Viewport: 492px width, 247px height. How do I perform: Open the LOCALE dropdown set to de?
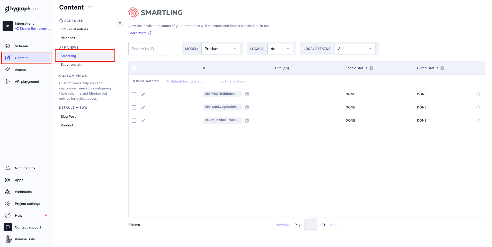click(280, 49)
